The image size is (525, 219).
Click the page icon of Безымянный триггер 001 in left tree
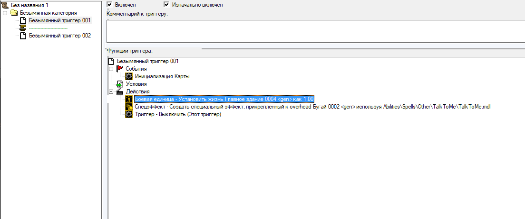23,20
